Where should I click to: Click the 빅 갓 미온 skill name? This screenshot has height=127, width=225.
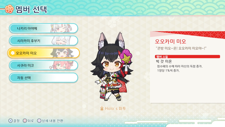click(164, 62)
